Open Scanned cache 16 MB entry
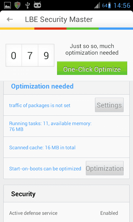The image size is (133, 222). pyautogui.click(x=66, y=147)
